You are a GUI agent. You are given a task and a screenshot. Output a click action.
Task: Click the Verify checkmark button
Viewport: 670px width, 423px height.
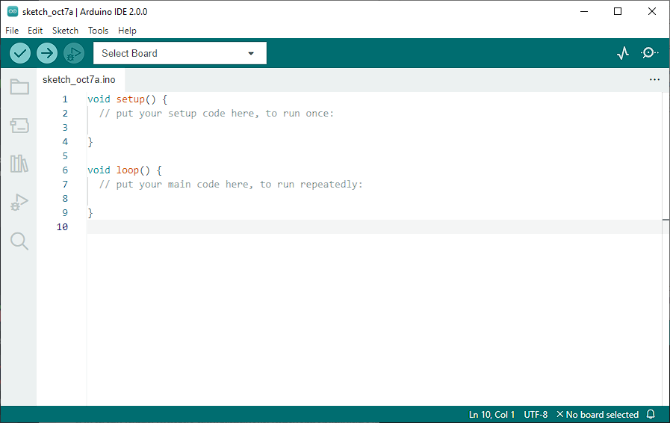20,54
